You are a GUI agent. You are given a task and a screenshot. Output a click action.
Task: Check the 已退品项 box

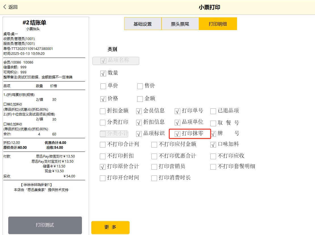pyautogui.click(x=213, y=111)
